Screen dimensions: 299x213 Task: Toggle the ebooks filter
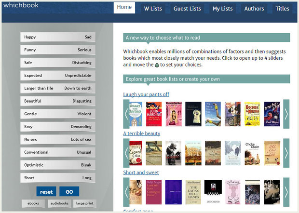33,203
